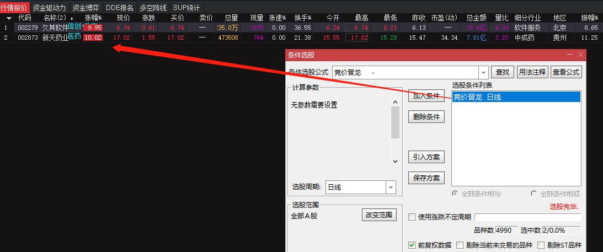This screenshot has height=252, width=603.
Task: Enable 使用涨跌不定周期 checkbox
Action: [x=412, y=217]
